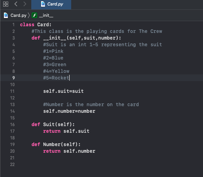Click the '#4=Yellow' comment
This screenshot has height=177, width=203.
pyautogui.click(x=56, y=71)
